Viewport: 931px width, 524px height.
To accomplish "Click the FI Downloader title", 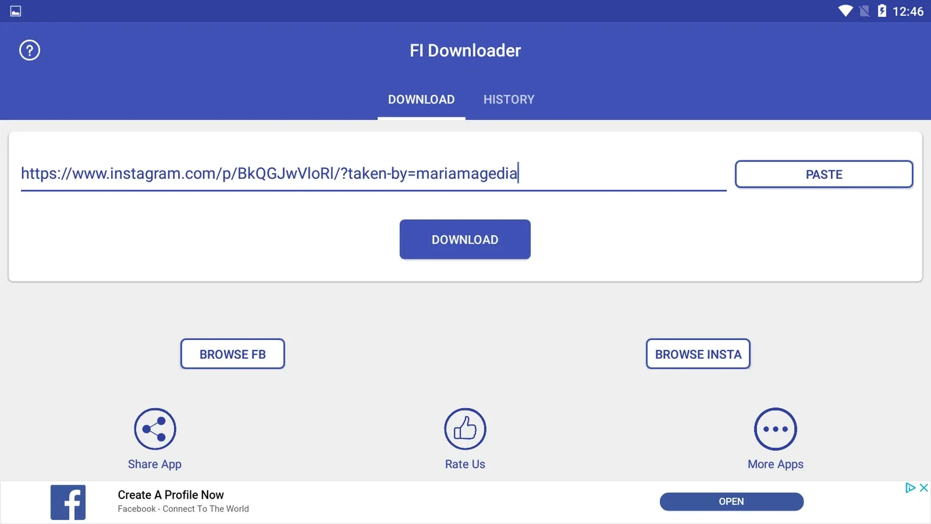I will point(465,50).
